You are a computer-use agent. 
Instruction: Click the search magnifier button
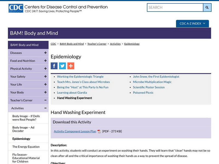pos(207,7)
